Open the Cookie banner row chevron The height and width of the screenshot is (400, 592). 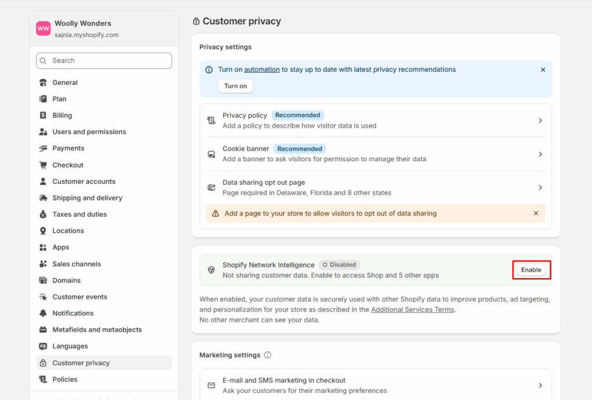tap(540, 154)
